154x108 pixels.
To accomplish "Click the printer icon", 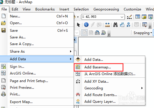I will point(3,94).
